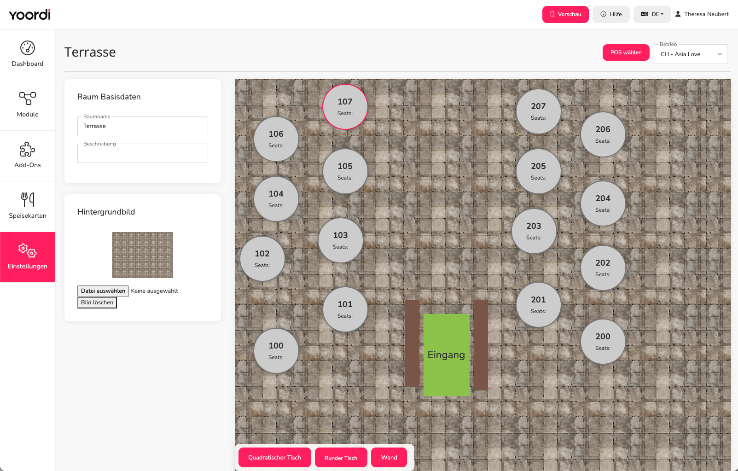Open Theresa Neubert user menu
The height and width of the screenshot is (471, 738).
702,14
